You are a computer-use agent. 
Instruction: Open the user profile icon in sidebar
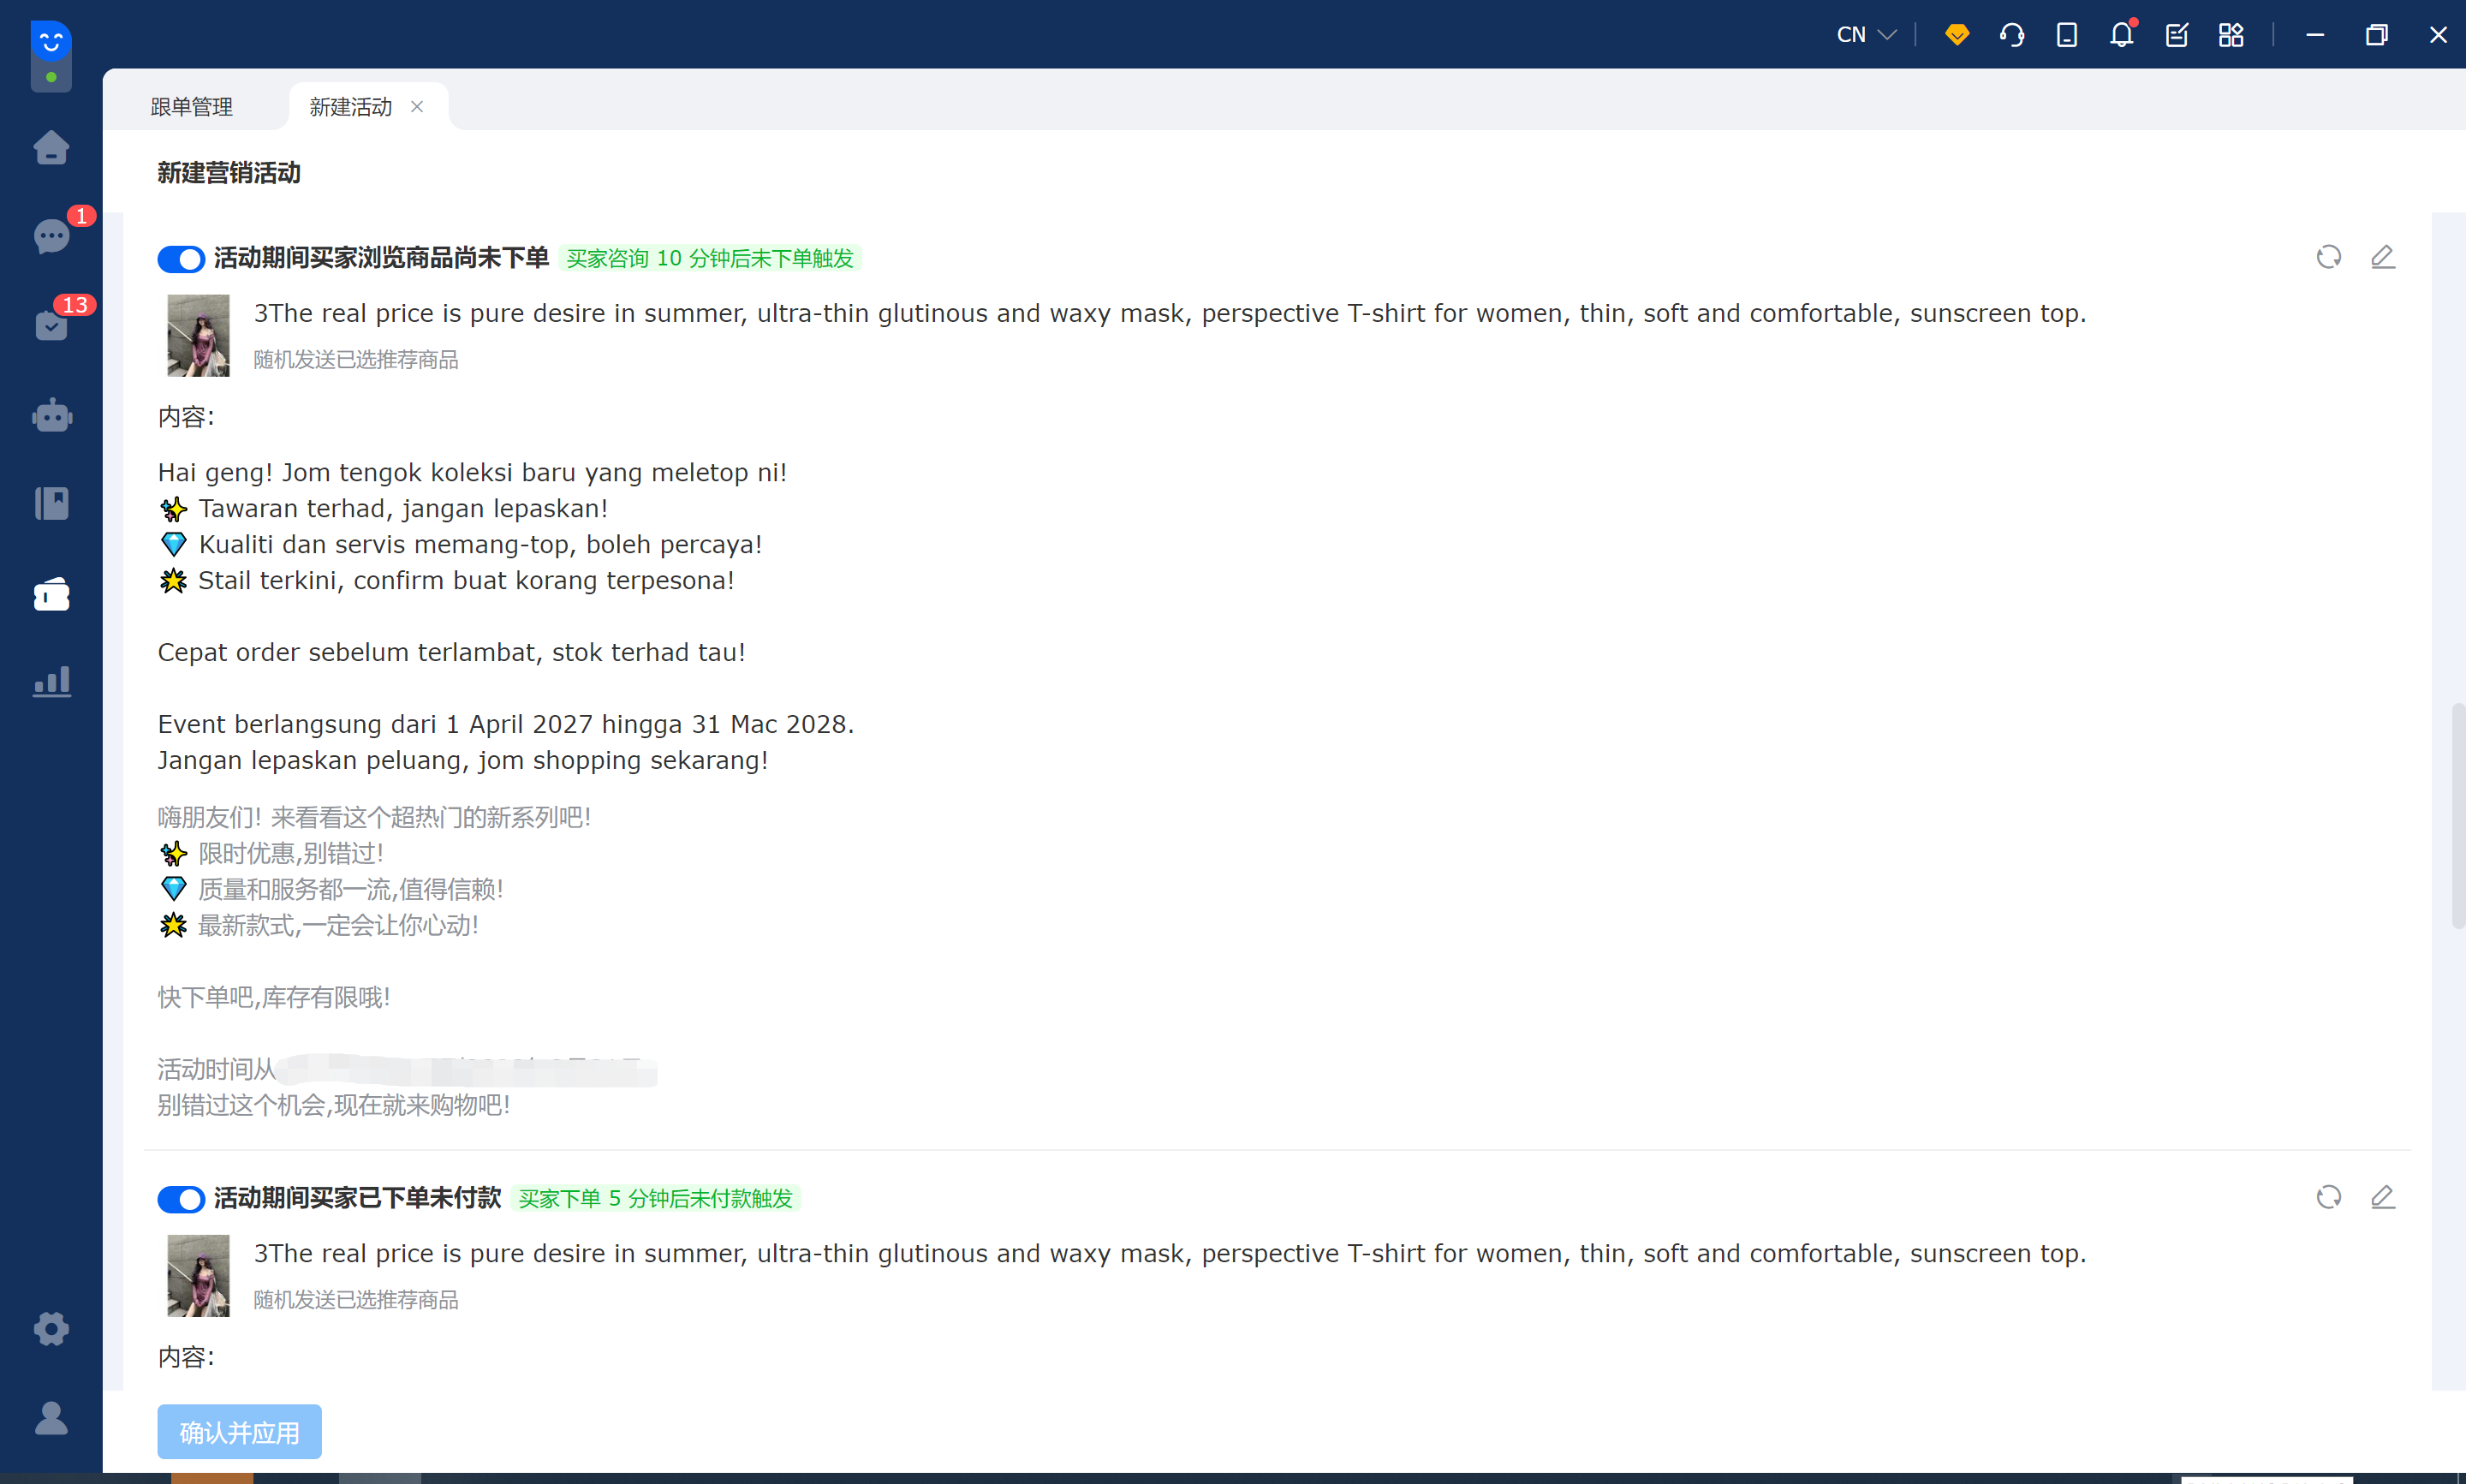click(51, 1417)
